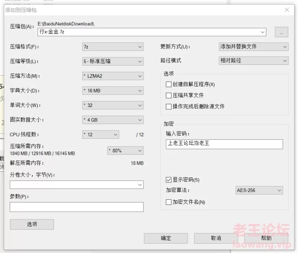Viewport: 298px width, 253px height.
Task: Open the 分卷大小 volume size combo box
Action: point(77,185)
